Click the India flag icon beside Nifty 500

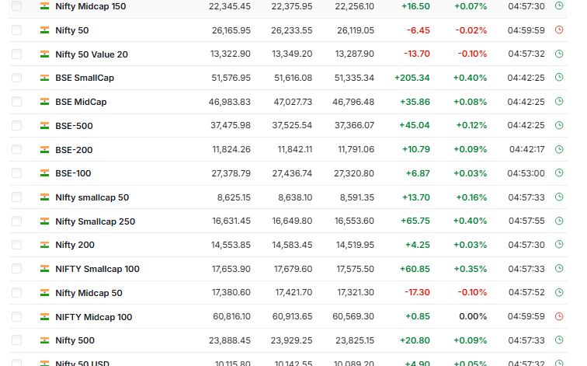click(44, 340)
